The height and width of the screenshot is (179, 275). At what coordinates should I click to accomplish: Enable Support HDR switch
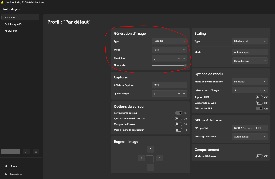[x=259, y=97]
